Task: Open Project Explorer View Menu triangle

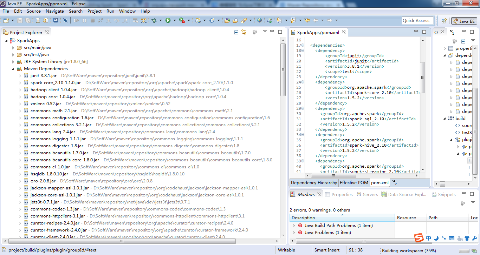Action: (x=265, y=32)
